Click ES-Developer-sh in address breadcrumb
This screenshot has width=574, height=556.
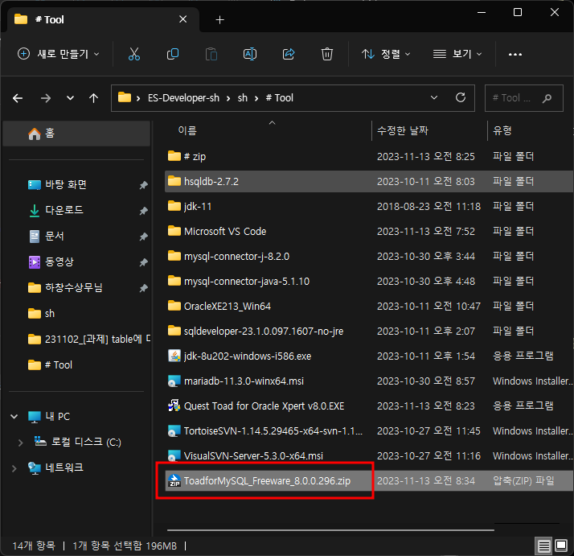[183, 98]
